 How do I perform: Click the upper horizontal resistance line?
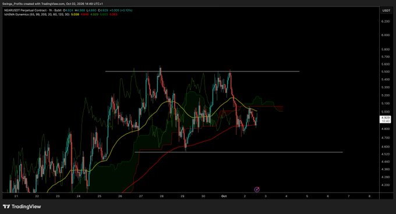click(202, 72)
